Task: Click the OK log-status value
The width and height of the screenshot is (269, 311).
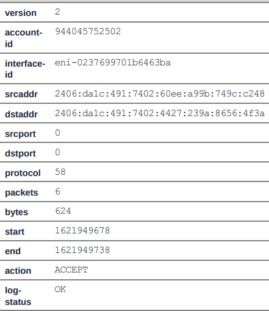Action: click(x=60, y=290)
